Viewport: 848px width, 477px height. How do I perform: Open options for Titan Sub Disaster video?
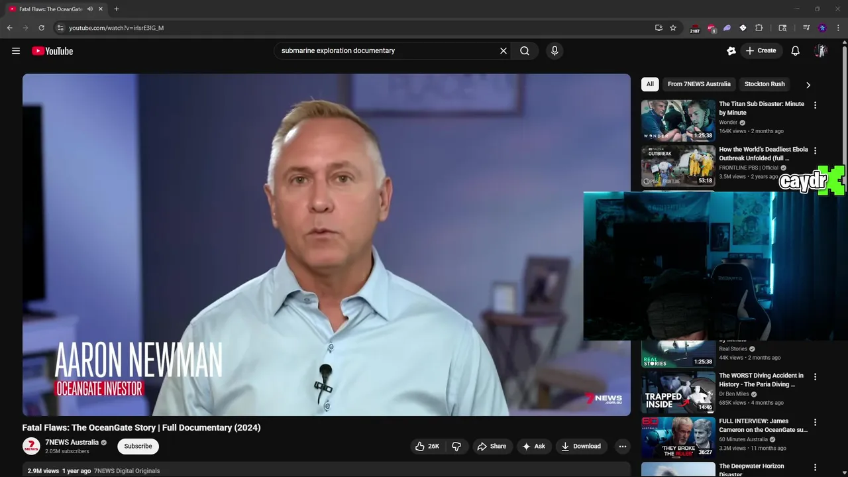pos(815,105)
